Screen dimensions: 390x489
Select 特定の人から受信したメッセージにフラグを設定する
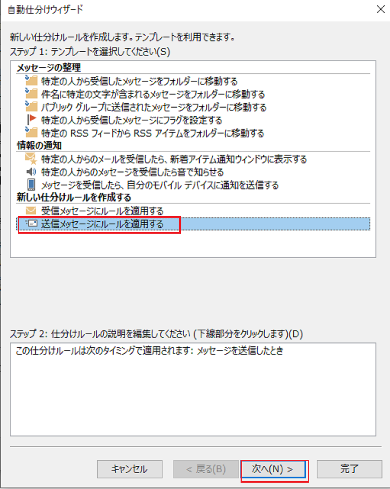[x=131, y=120]
